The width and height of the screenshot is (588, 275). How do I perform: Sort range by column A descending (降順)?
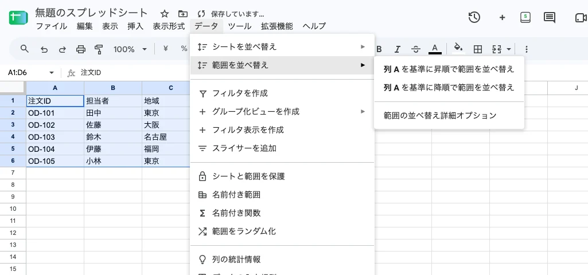pos(449,88)
